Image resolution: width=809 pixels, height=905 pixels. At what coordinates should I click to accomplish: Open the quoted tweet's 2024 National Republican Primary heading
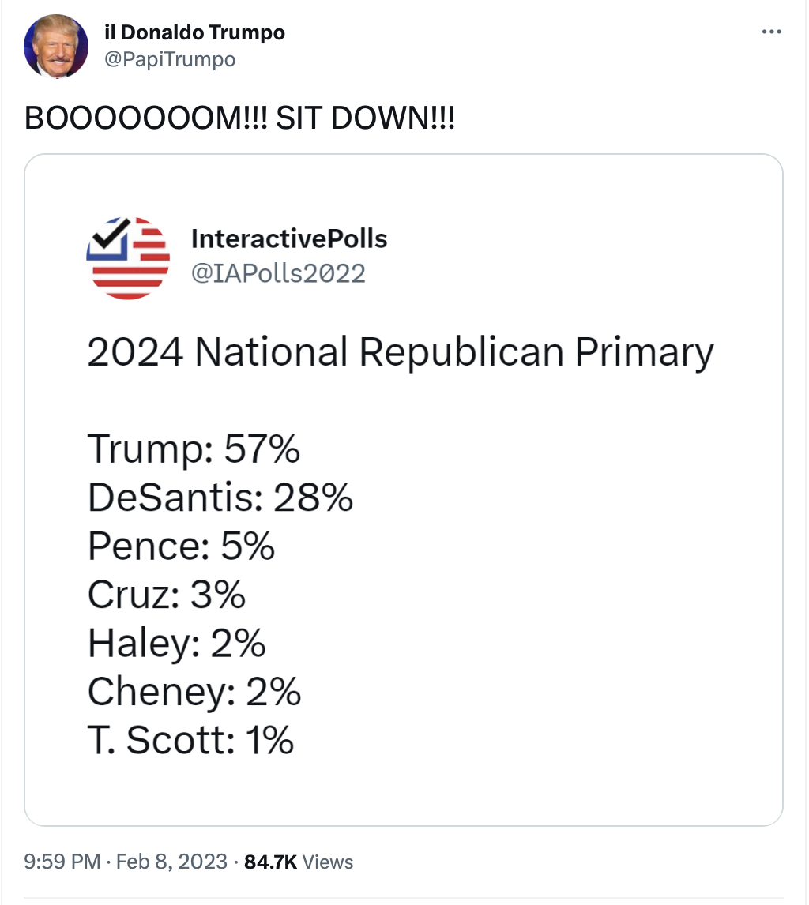coord(401,352)
